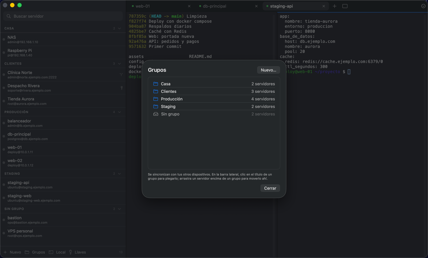Click the key icon next to Despacho Rivera
Screen dimensions: 428x258
(x=122, y=88)
